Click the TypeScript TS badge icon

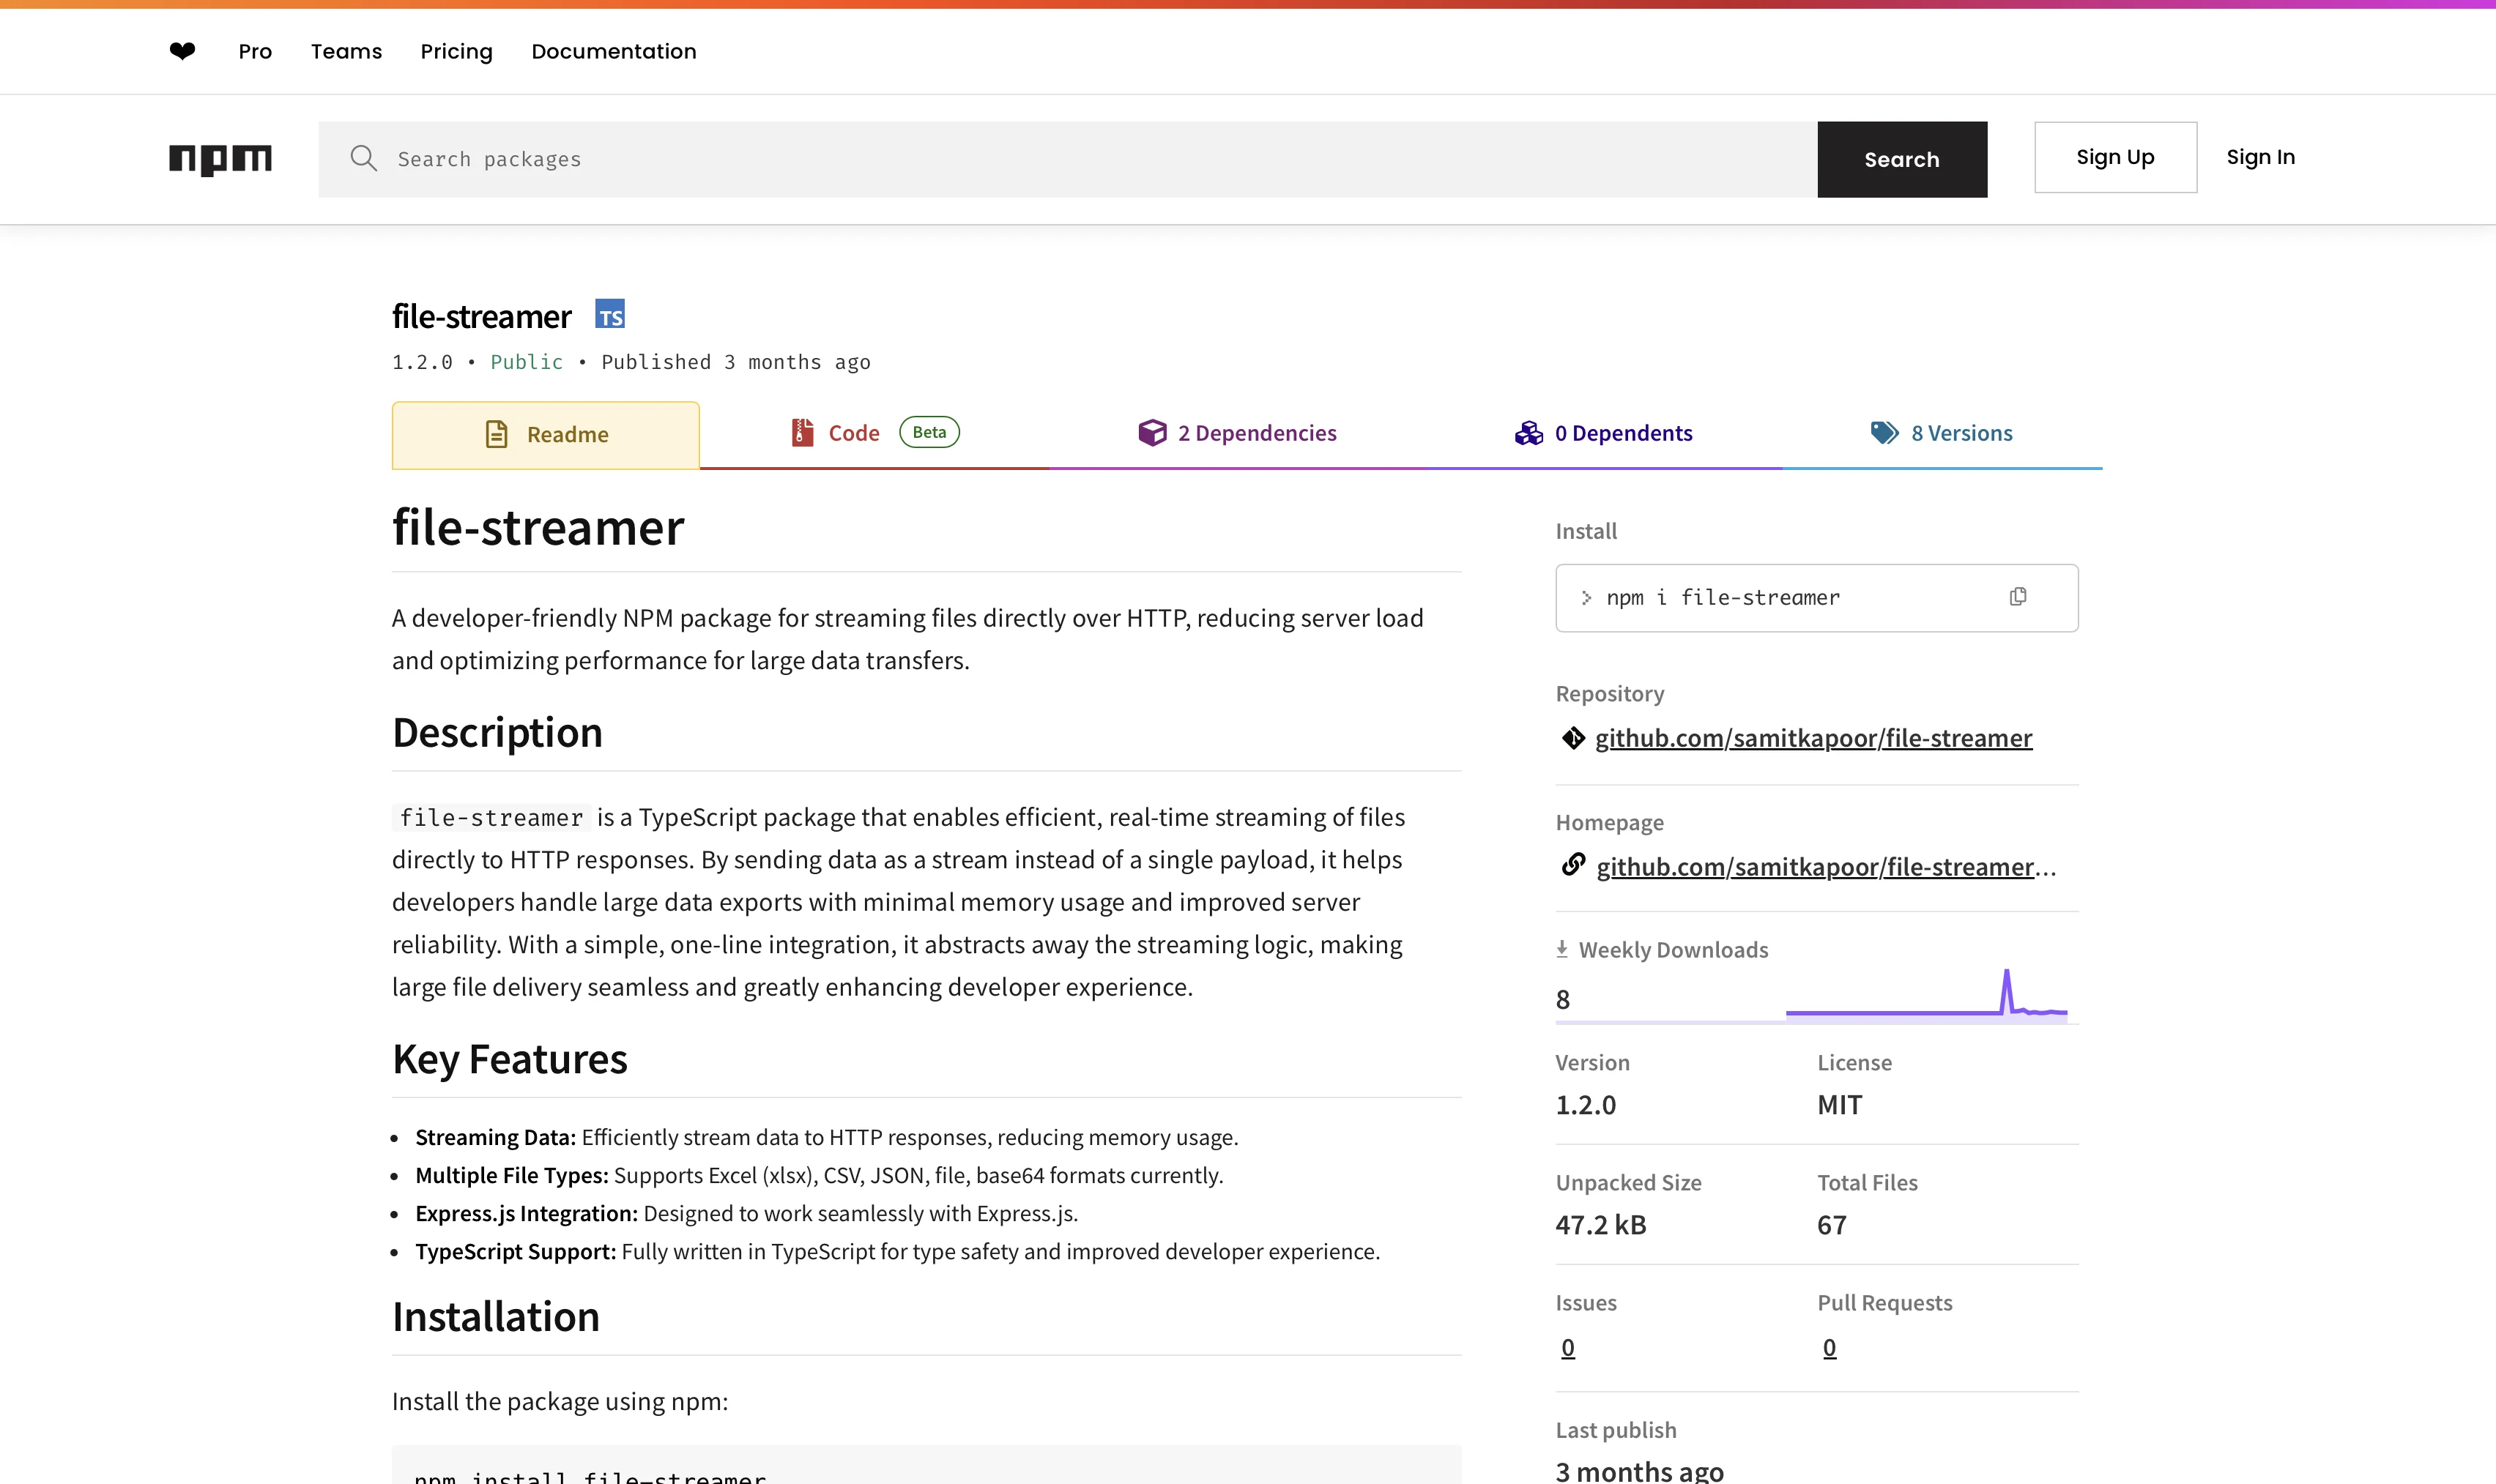click(x=609, y=315)
